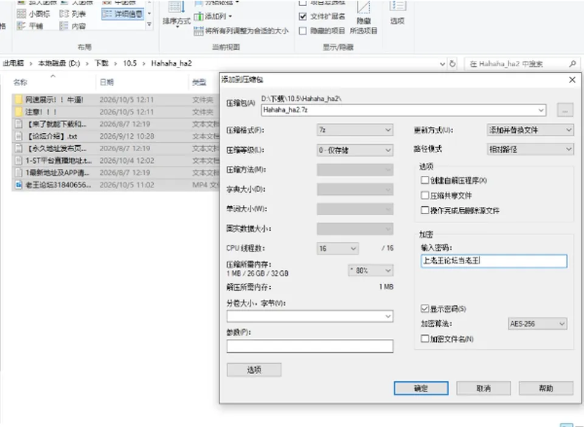
Task: Click the 10.5 breadcrumb in address bar
Action: (130, 63)
